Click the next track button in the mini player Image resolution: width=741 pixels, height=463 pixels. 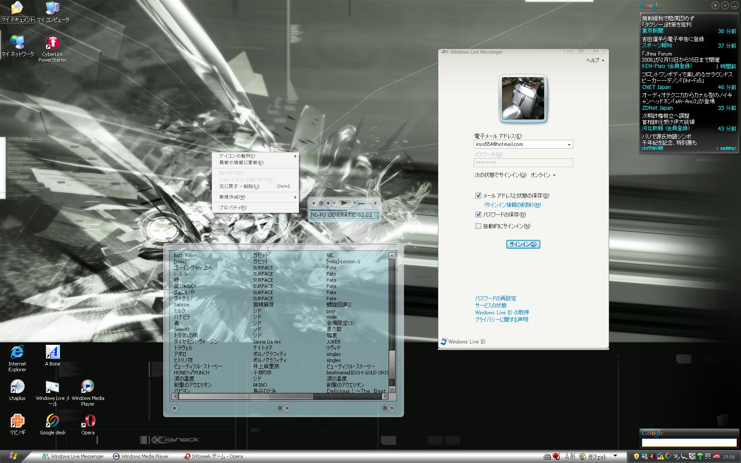354,203
